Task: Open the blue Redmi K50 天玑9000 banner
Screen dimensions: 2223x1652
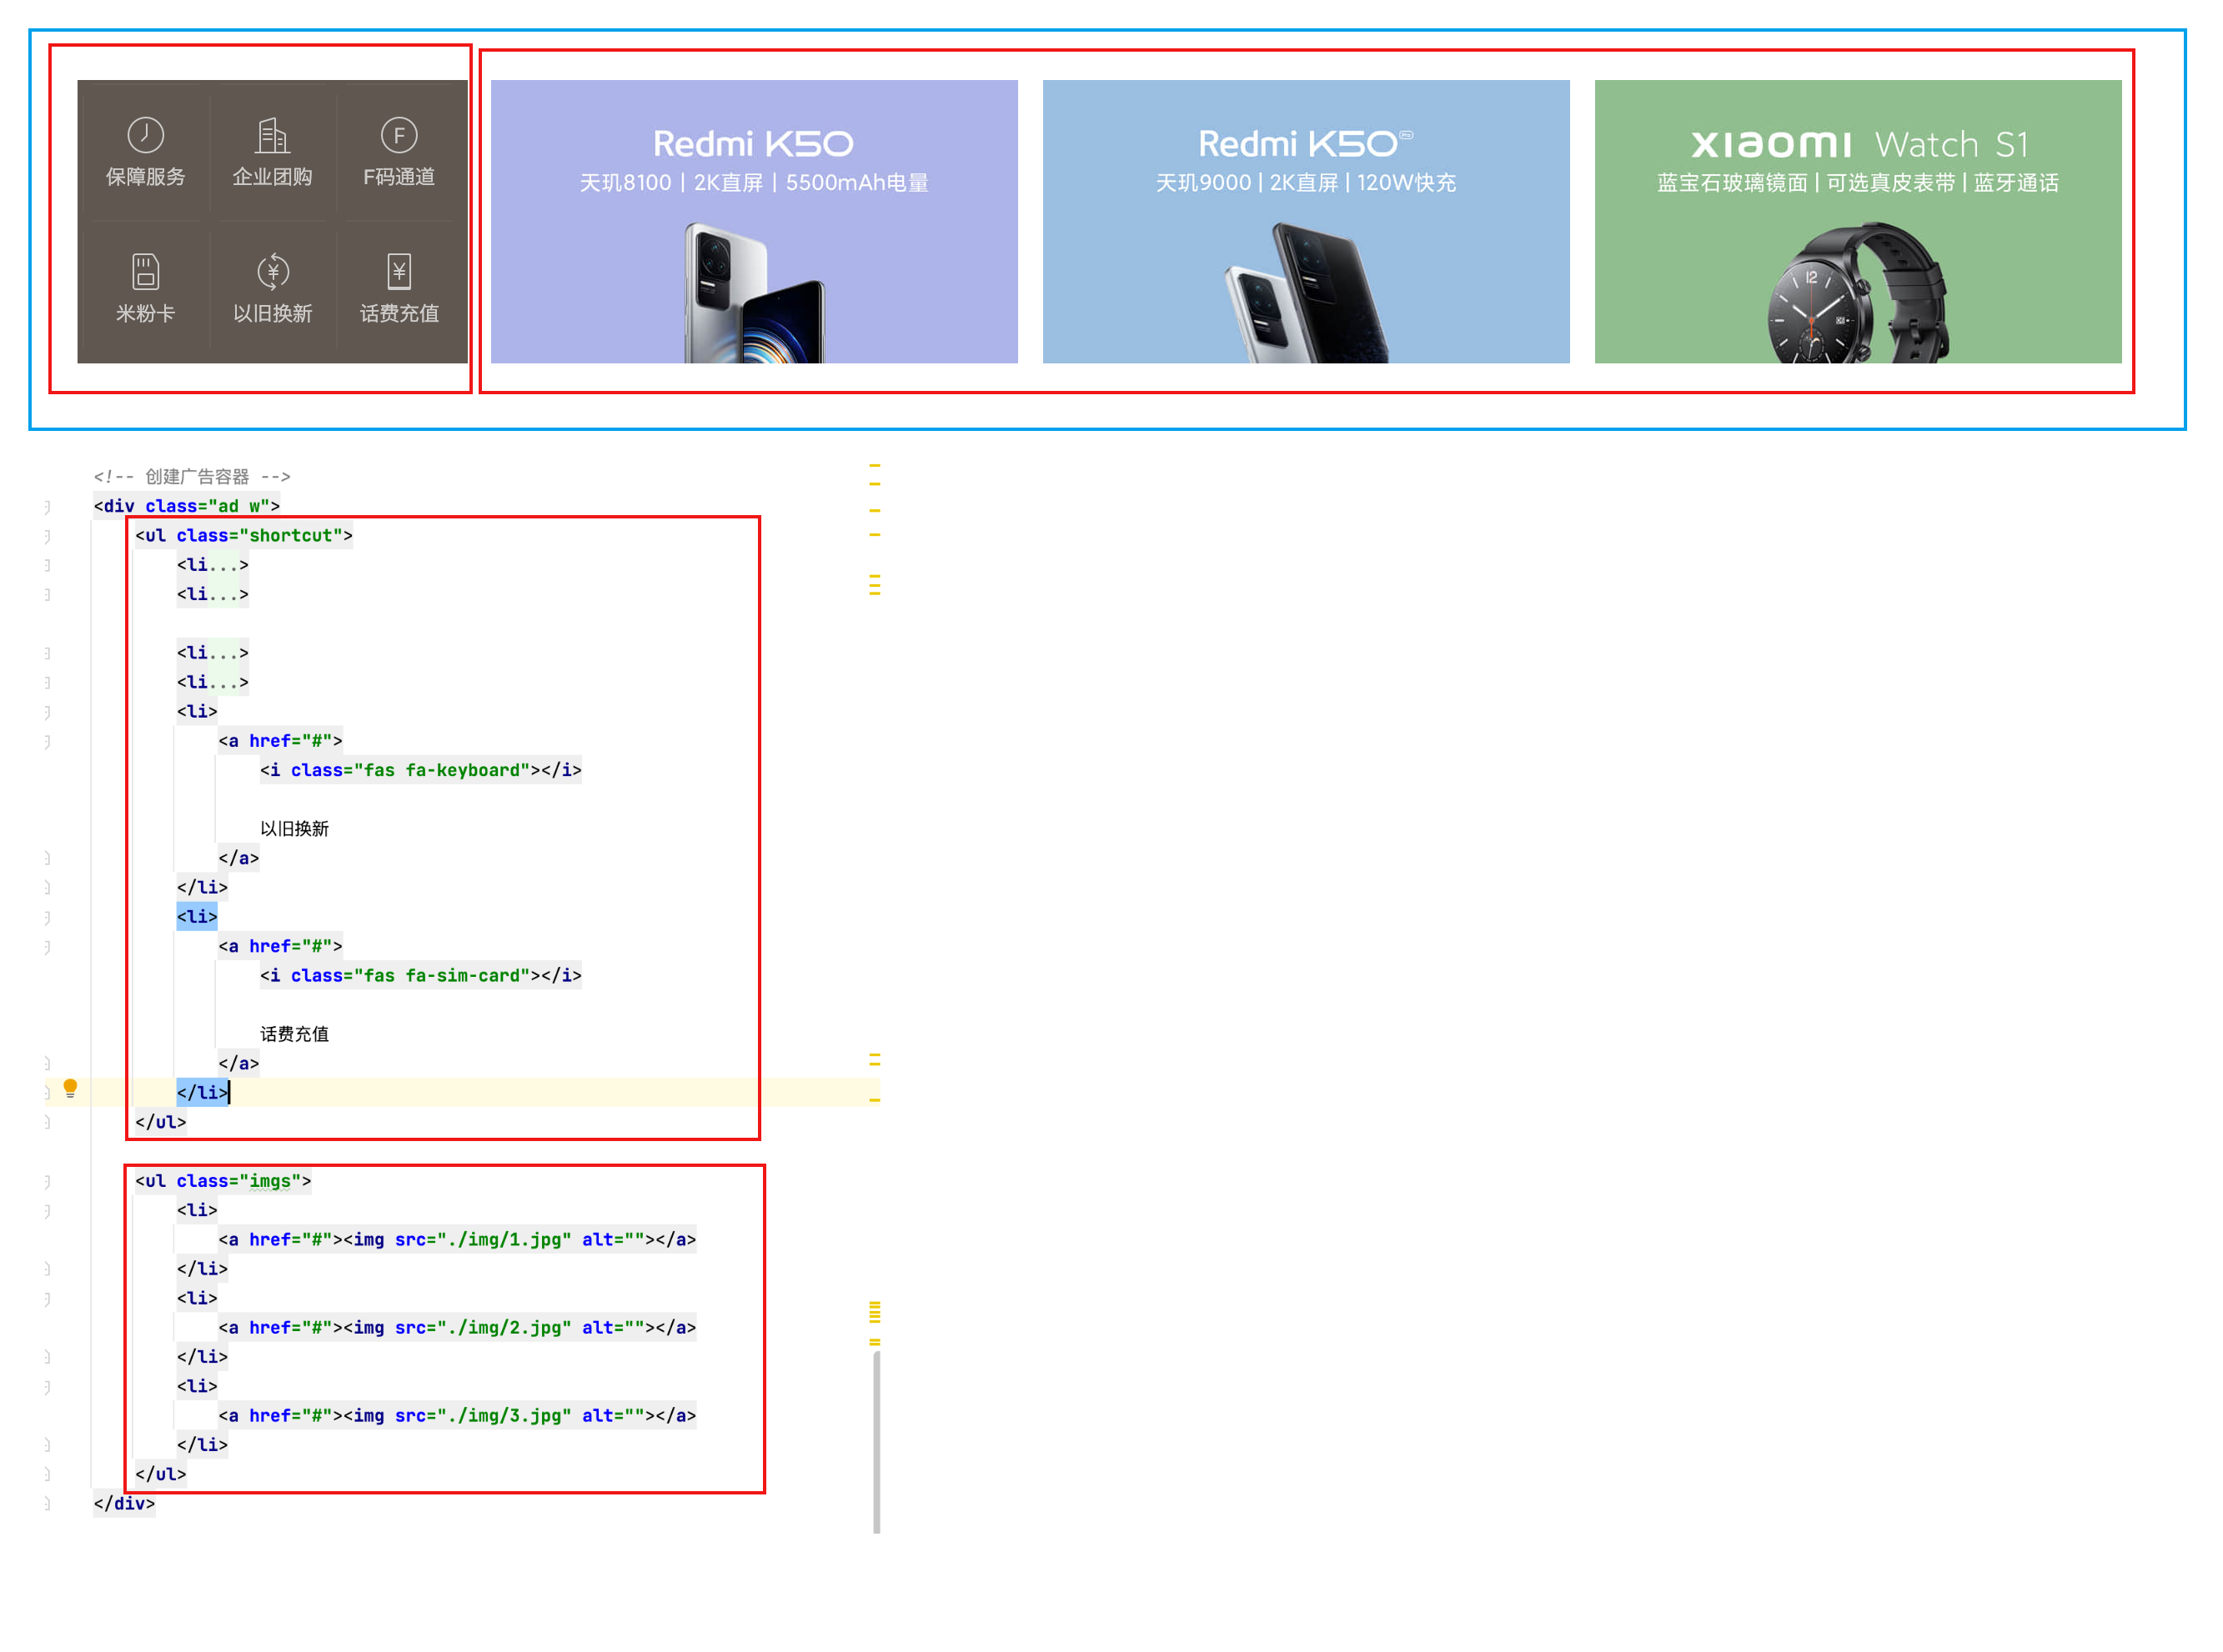Action: (x=1307, y=222)
